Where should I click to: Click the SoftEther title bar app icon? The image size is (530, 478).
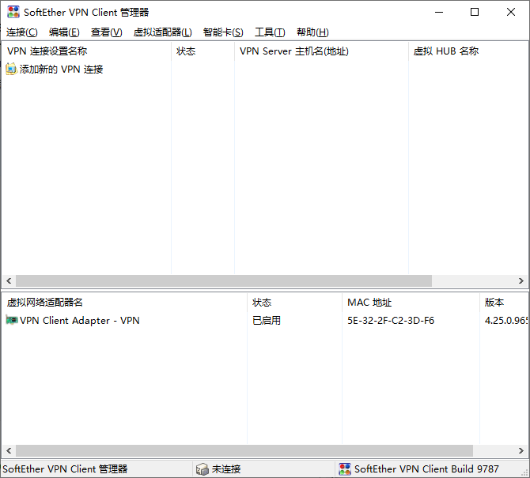[x=13, y=12]
